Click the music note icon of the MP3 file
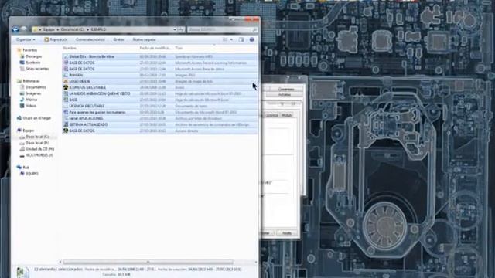Image resolution: width=495 pixels, height=278 pixels. [x=66, y=56]
